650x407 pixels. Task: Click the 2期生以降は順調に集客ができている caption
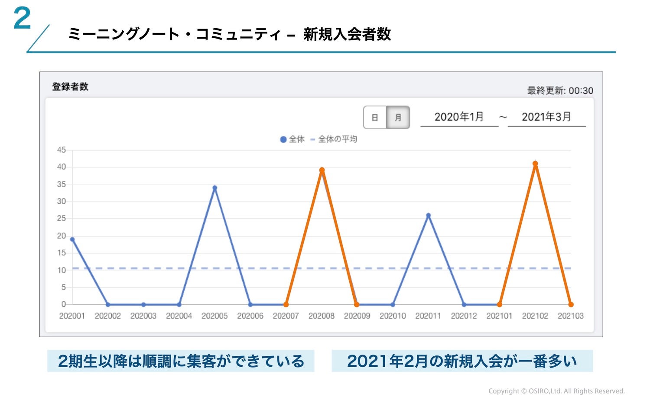[x=181, y=361]
